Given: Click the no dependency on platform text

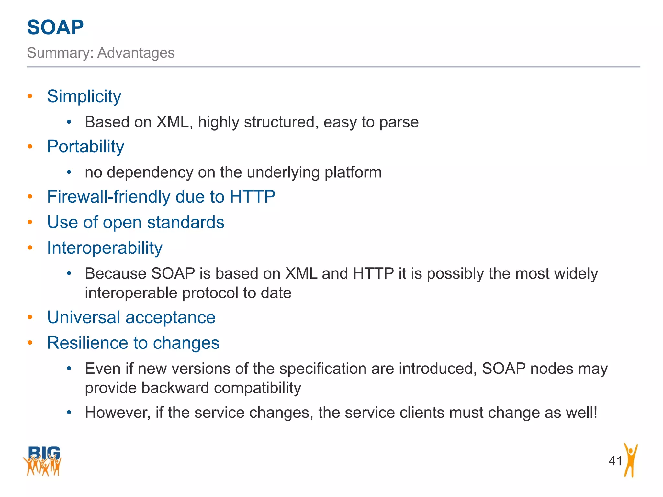Looking at the screenshot, I should pyautogui.click(x=233, y=172).
